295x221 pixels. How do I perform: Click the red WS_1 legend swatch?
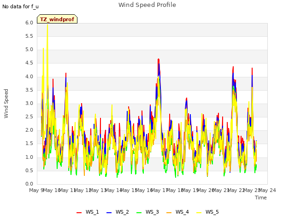79,213
